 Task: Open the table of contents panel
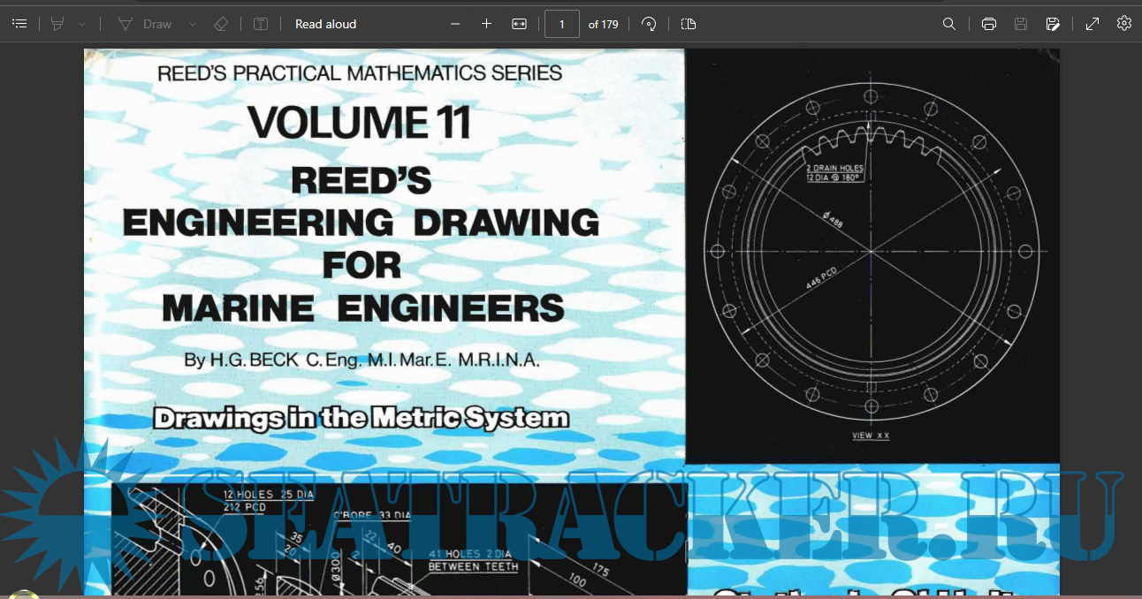coord(19,24)
